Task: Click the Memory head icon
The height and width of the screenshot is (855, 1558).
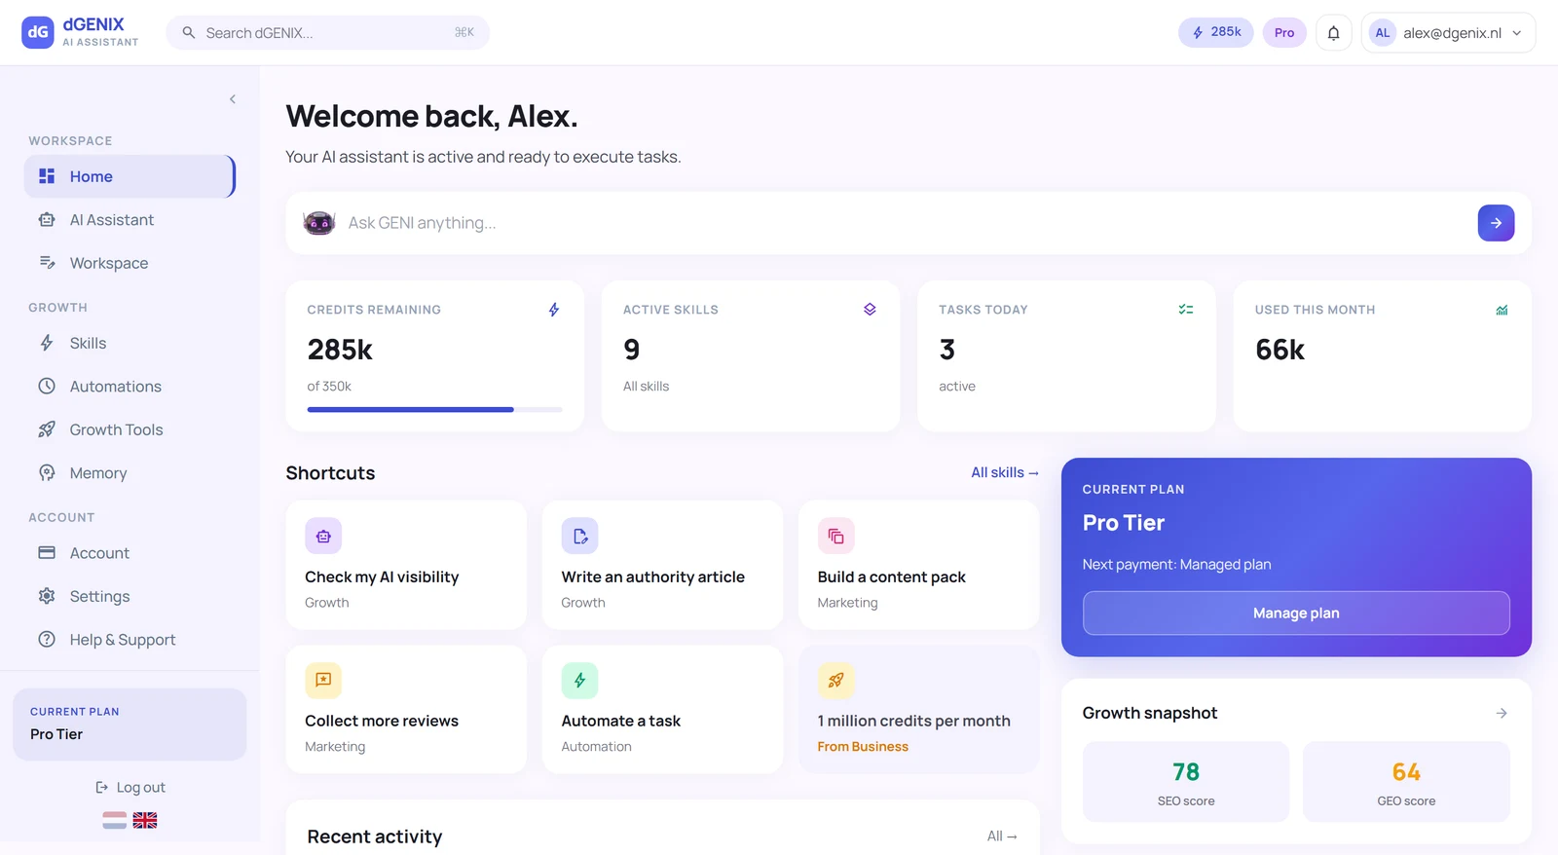Action: 47,473
